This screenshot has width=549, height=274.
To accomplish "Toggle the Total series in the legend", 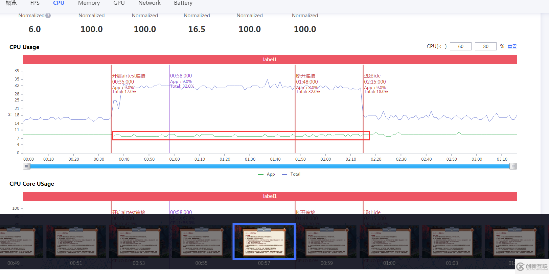I will click(291, 174).
